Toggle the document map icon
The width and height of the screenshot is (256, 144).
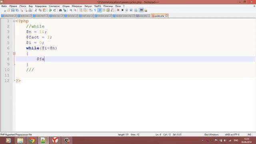click(x=108, y=10)
